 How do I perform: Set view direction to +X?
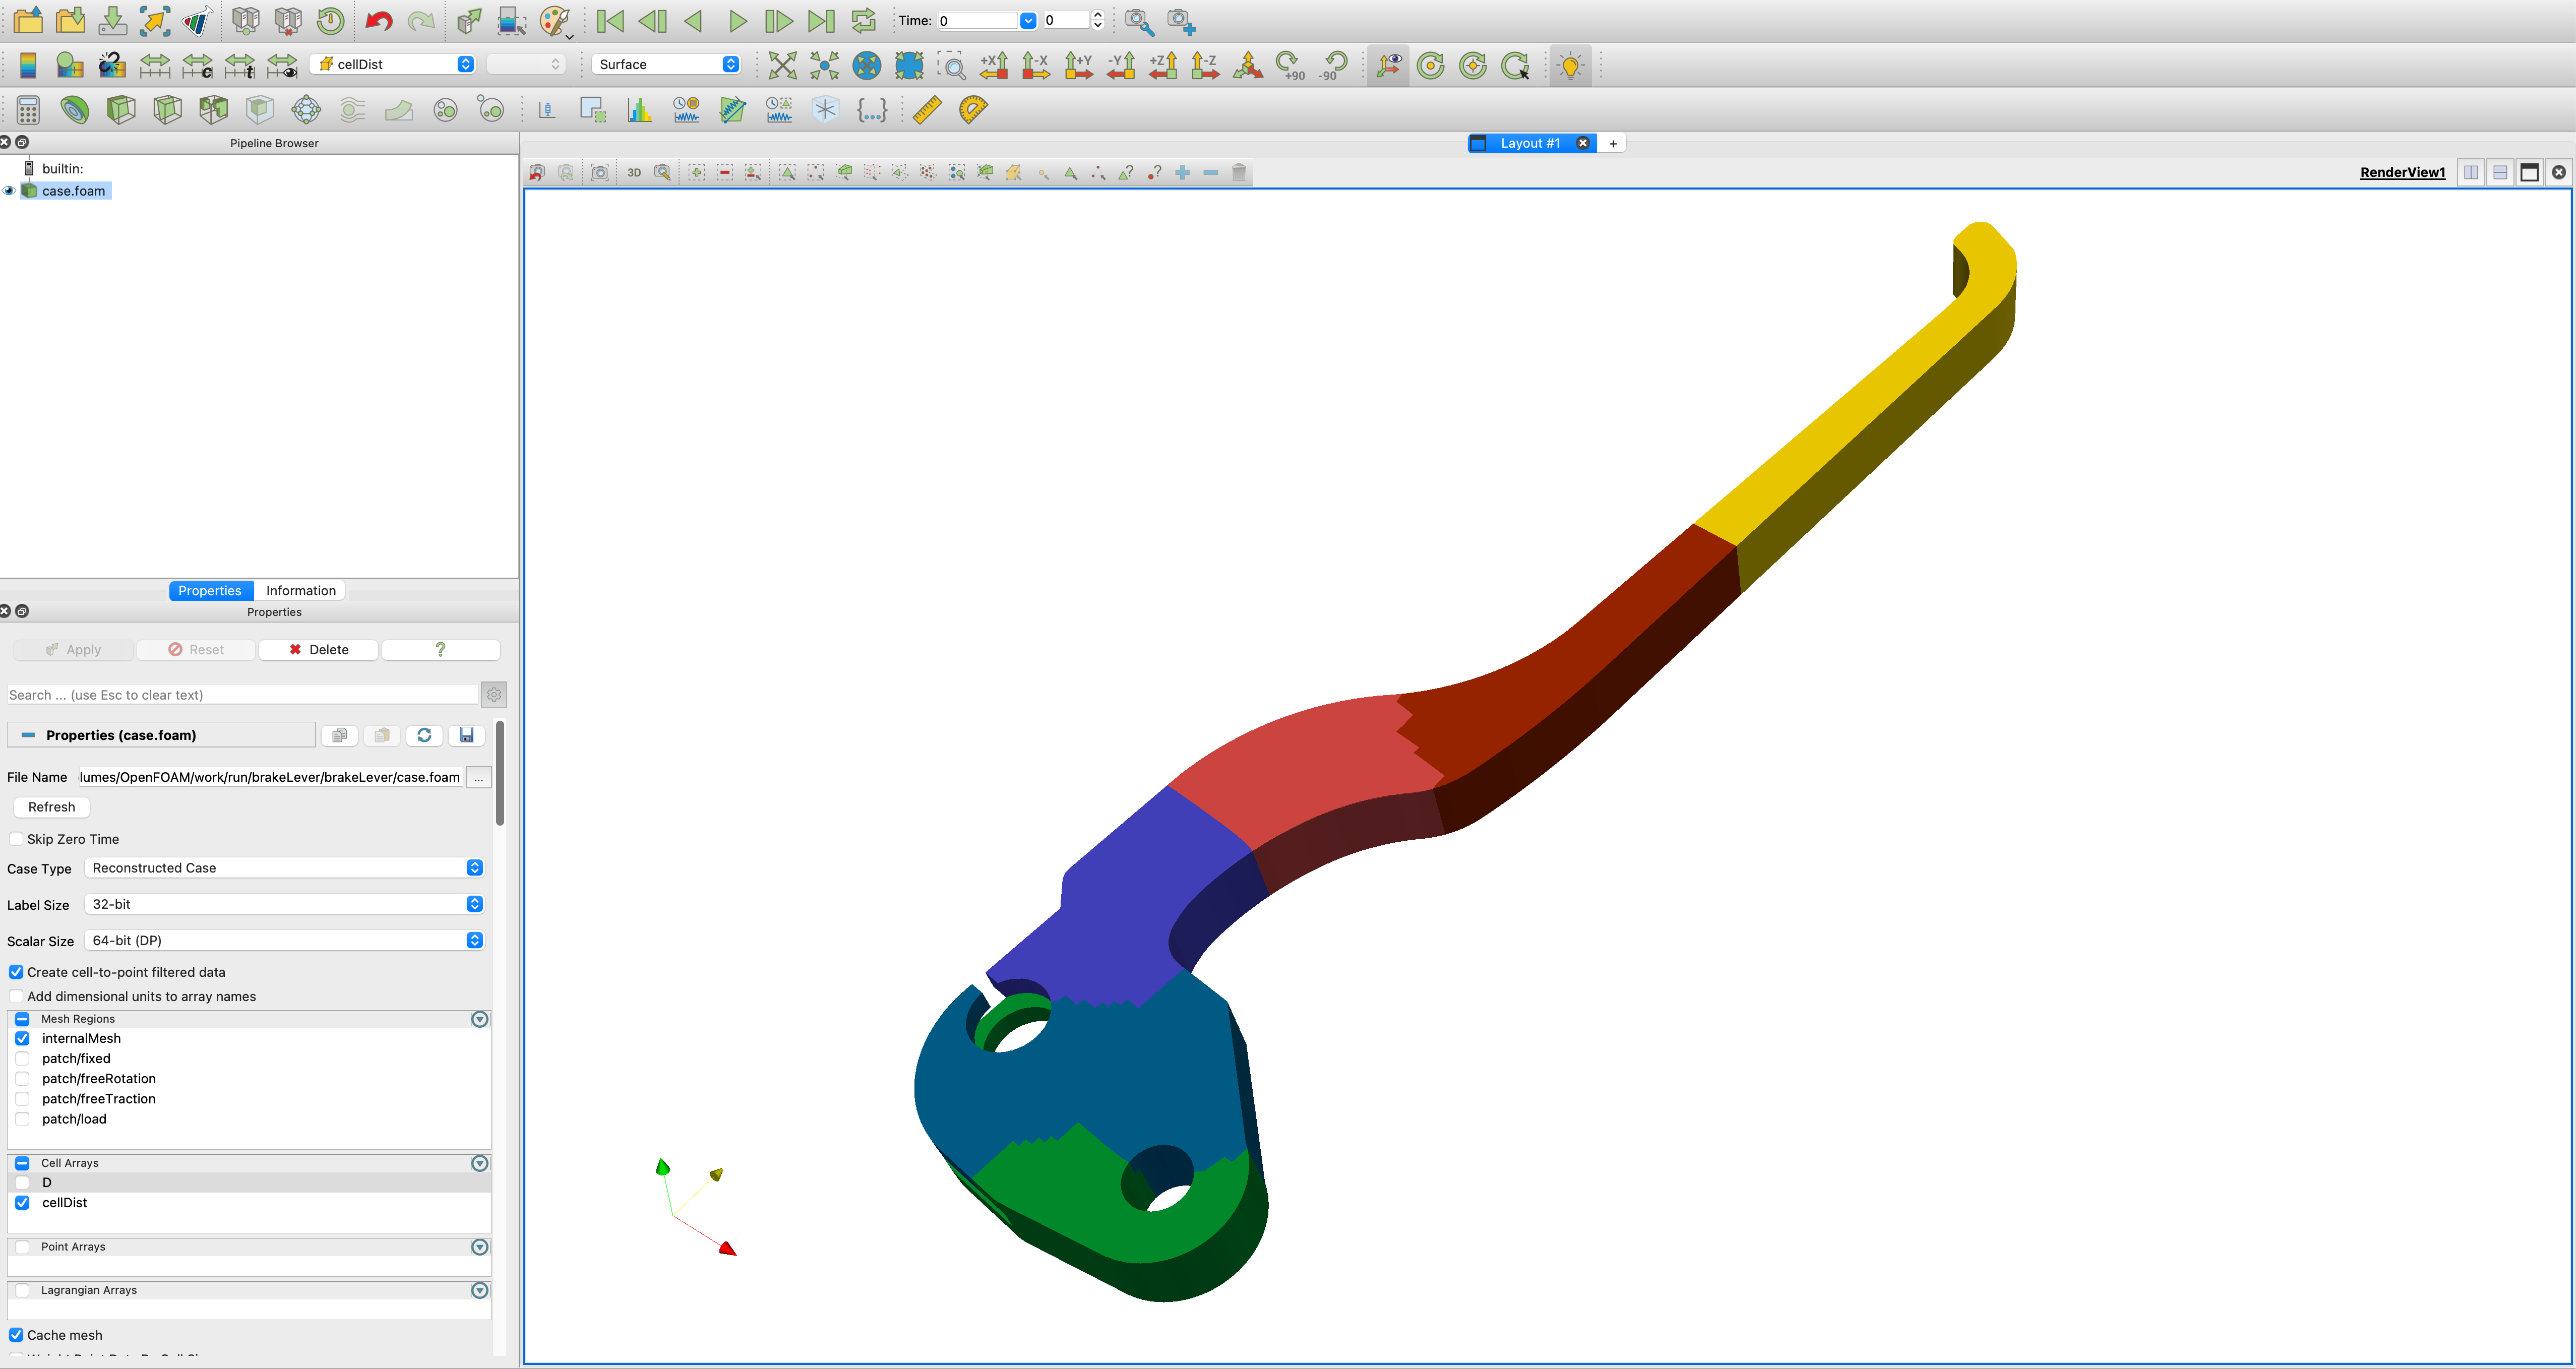994,65
